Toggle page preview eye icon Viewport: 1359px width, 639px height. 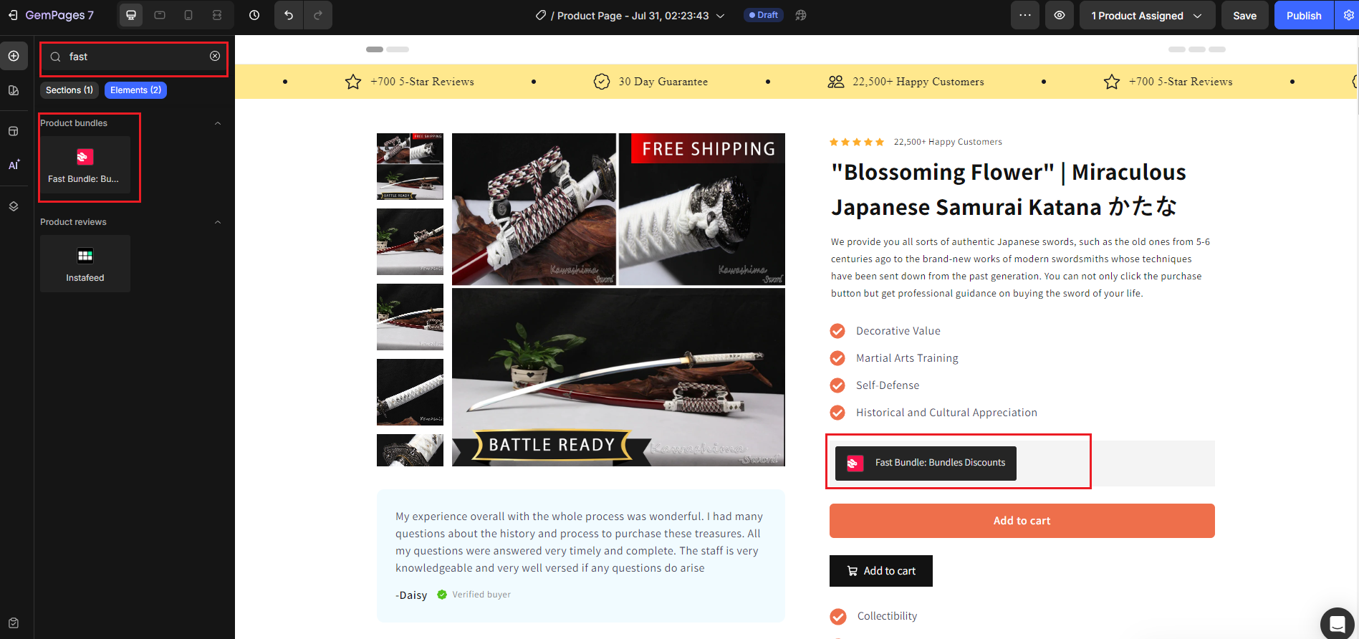pos(1060,15)
